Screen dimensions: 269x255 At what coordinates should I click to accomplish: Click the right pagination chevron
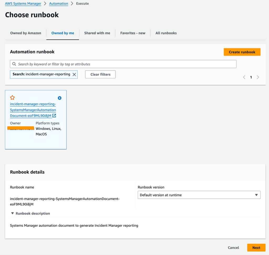point(258,77)
